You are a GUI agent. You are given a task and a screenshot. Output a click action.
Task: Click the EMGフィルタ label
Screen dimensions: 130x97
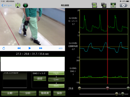pos(39,73)
